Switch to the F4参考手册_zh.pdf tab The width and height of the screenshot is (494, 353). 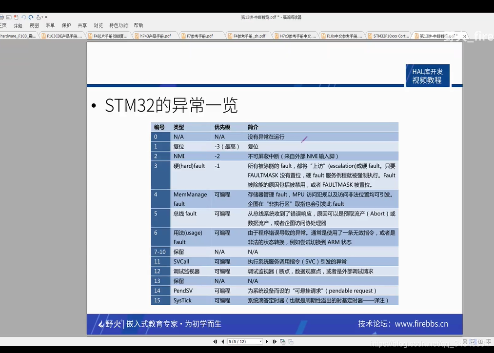tap(248, 36)
